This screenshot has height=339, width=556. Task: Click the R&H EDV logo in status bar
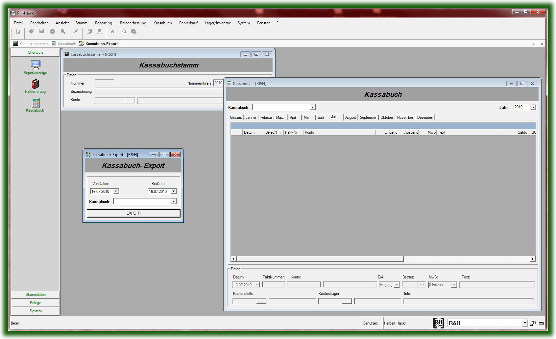(439, 323)
